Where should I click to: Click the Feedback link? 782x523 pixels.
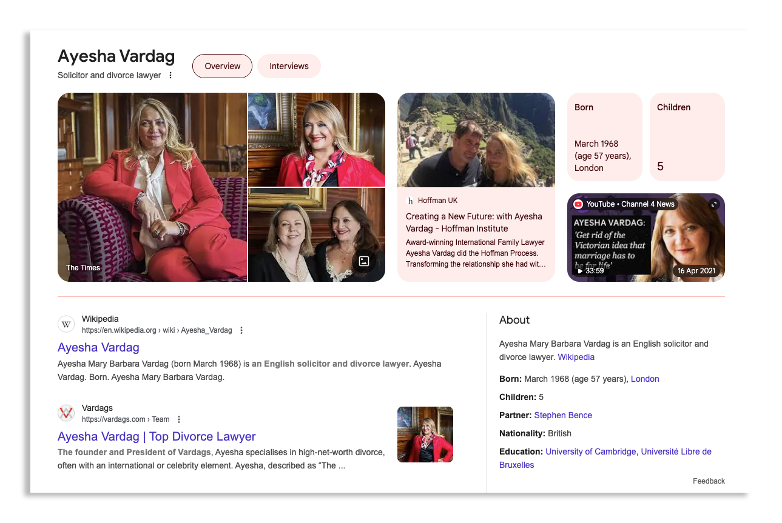tap(709, 481)
